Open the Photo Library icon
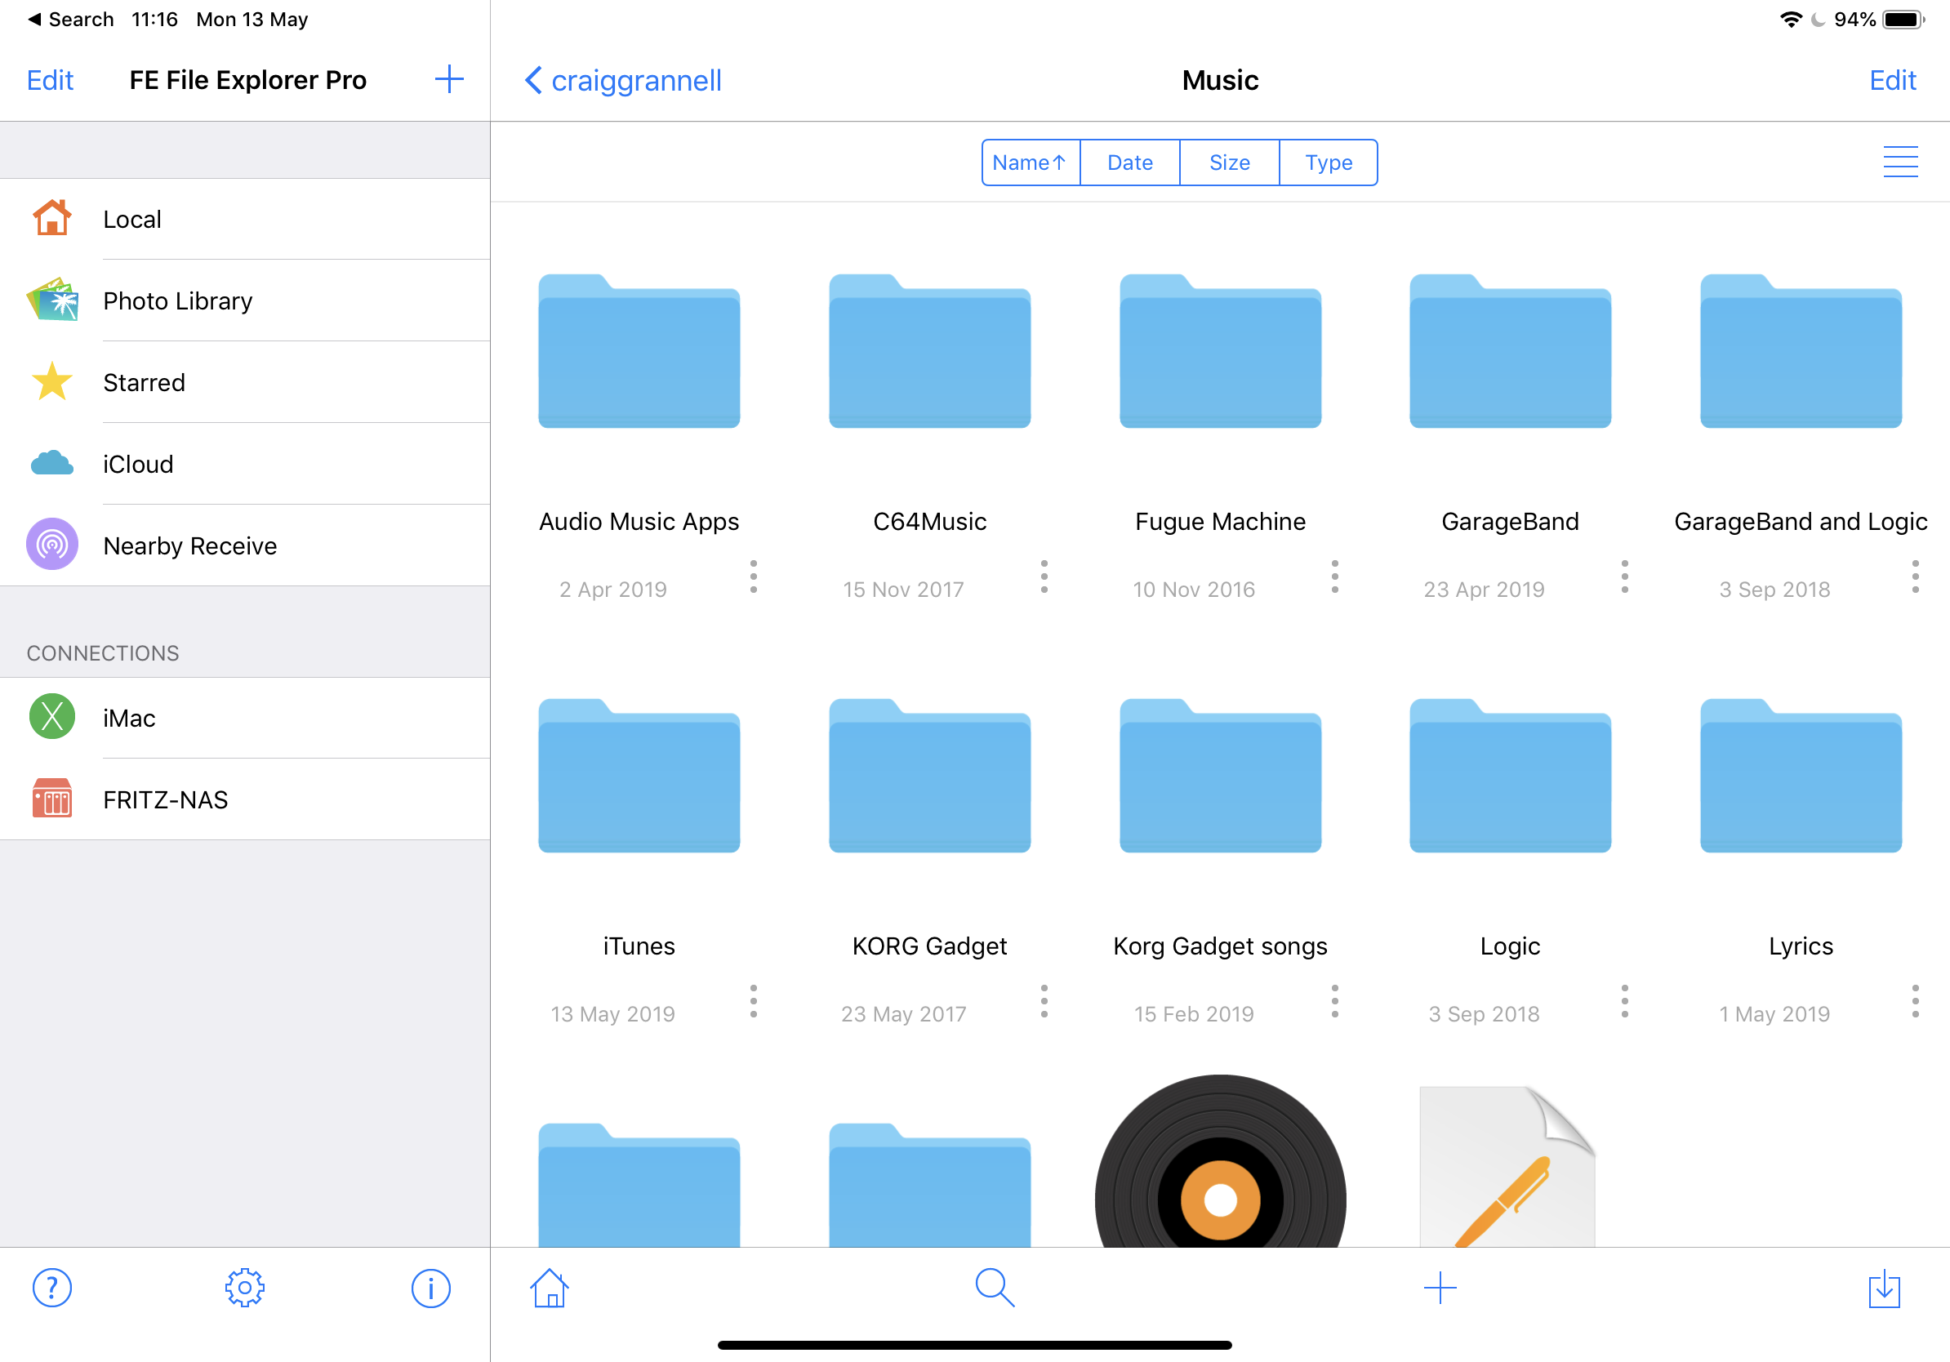 [51, 300]
